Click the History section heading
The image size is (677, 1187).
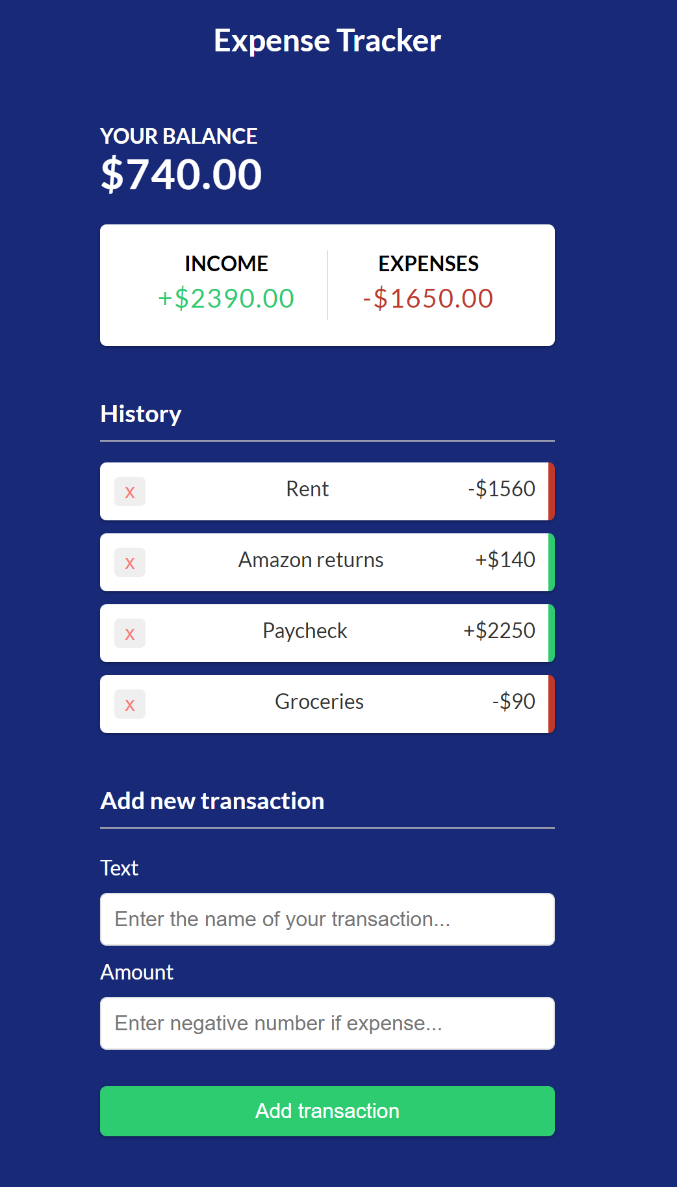click(x=140, y=414)
